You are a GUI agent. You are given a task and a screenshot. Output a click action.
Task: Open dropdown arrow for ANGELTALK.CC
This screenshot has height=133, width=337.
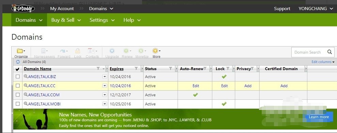pyautogui.click(x=105, y=85)
